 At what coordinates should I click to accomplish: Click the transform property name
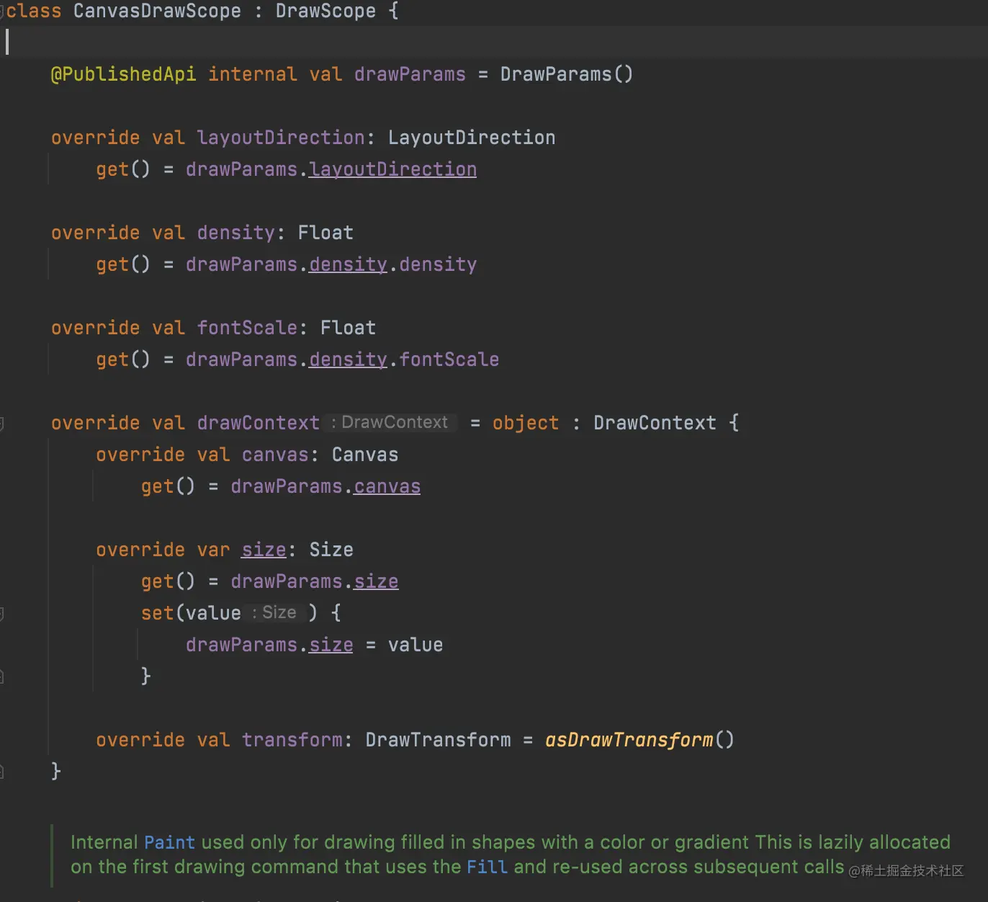click(292, 740)
